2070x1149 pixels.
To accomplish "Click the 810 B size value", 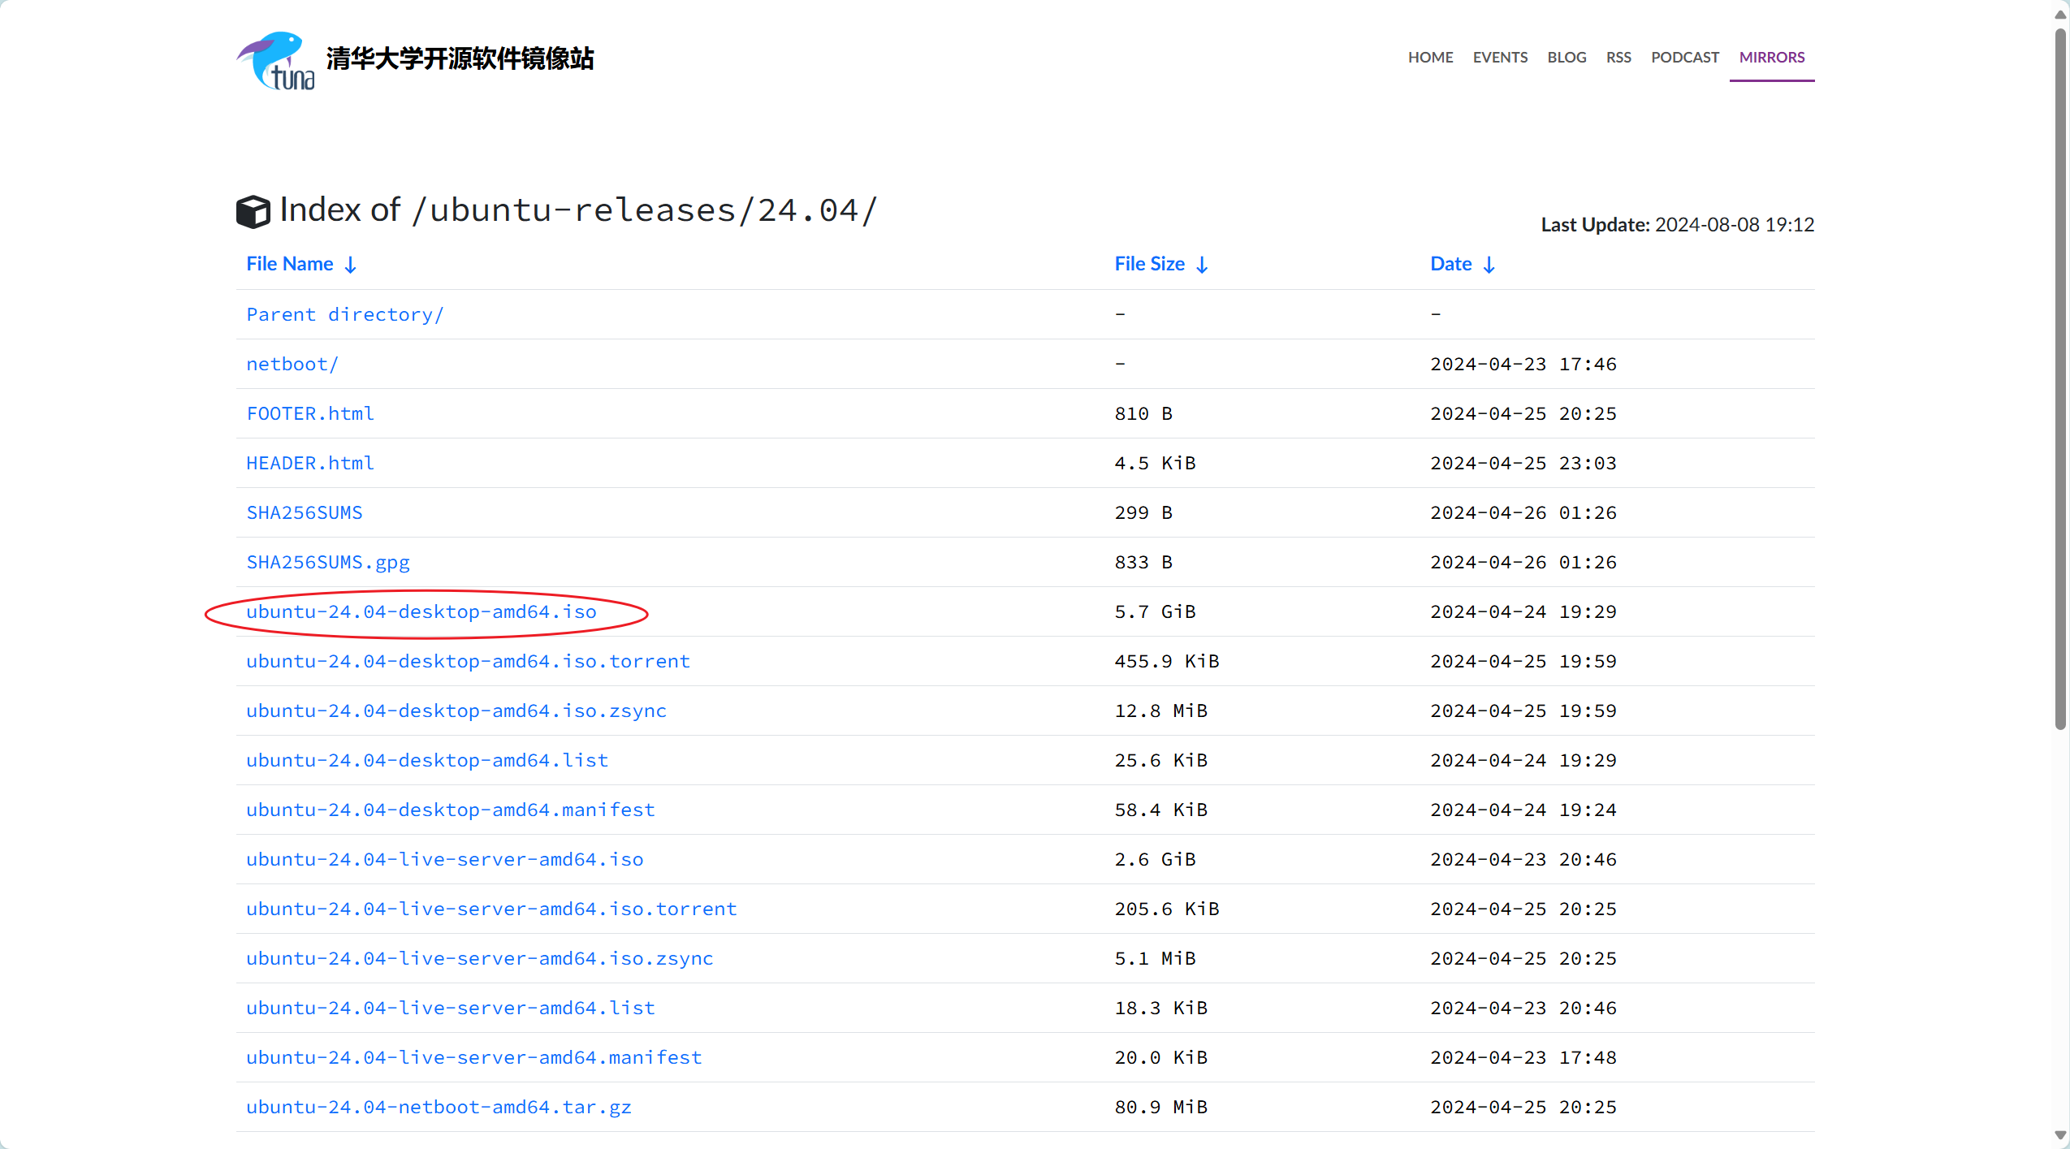I will coord(1143,413).
